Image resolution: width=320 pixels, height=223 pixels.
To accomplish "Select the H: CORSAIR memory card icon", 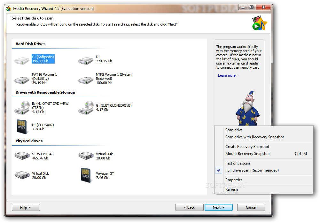I will (x=22, y=127).
